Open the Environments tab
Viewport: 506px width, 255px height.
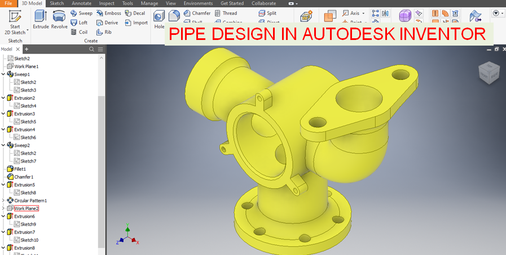(x=198, y=3)
